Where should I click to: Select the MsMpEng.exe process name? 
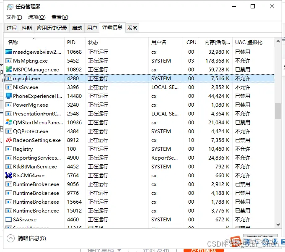coord(30,60)
